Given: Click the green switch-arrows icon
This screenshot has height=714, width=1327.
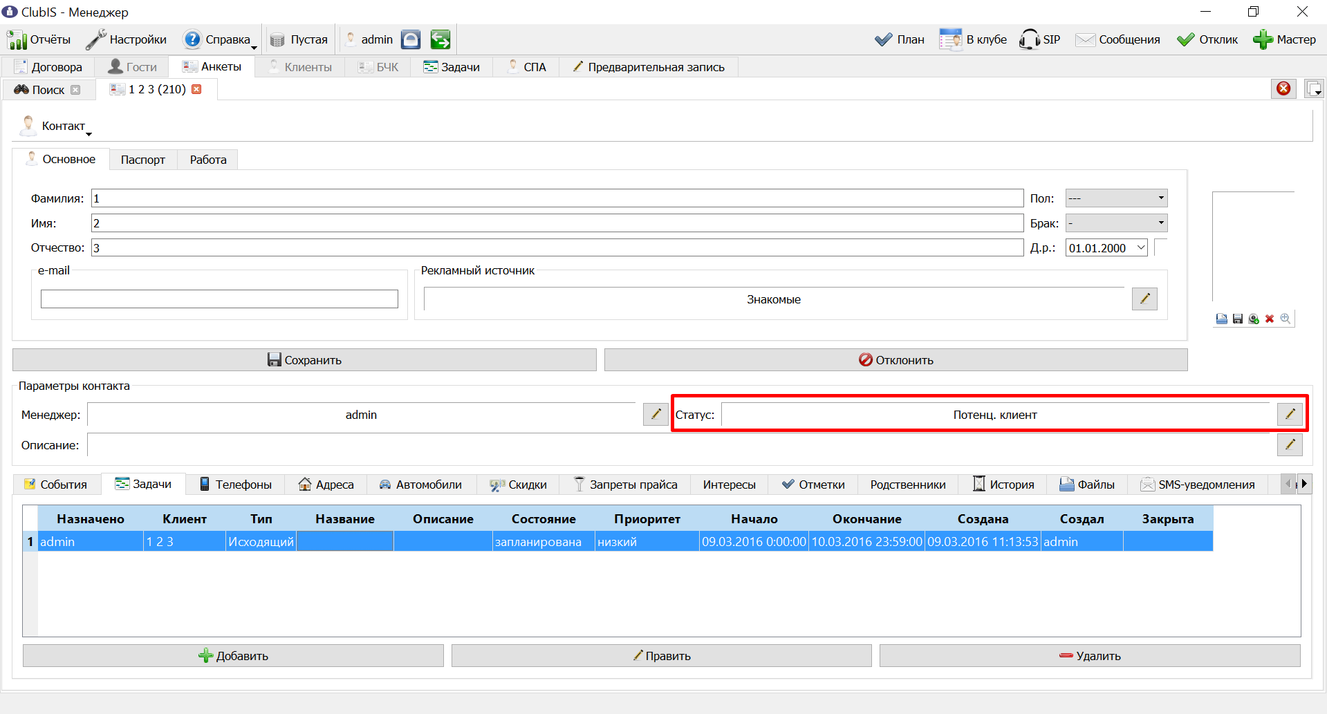Looking at the screenshot, I should [x=440, y=39].
